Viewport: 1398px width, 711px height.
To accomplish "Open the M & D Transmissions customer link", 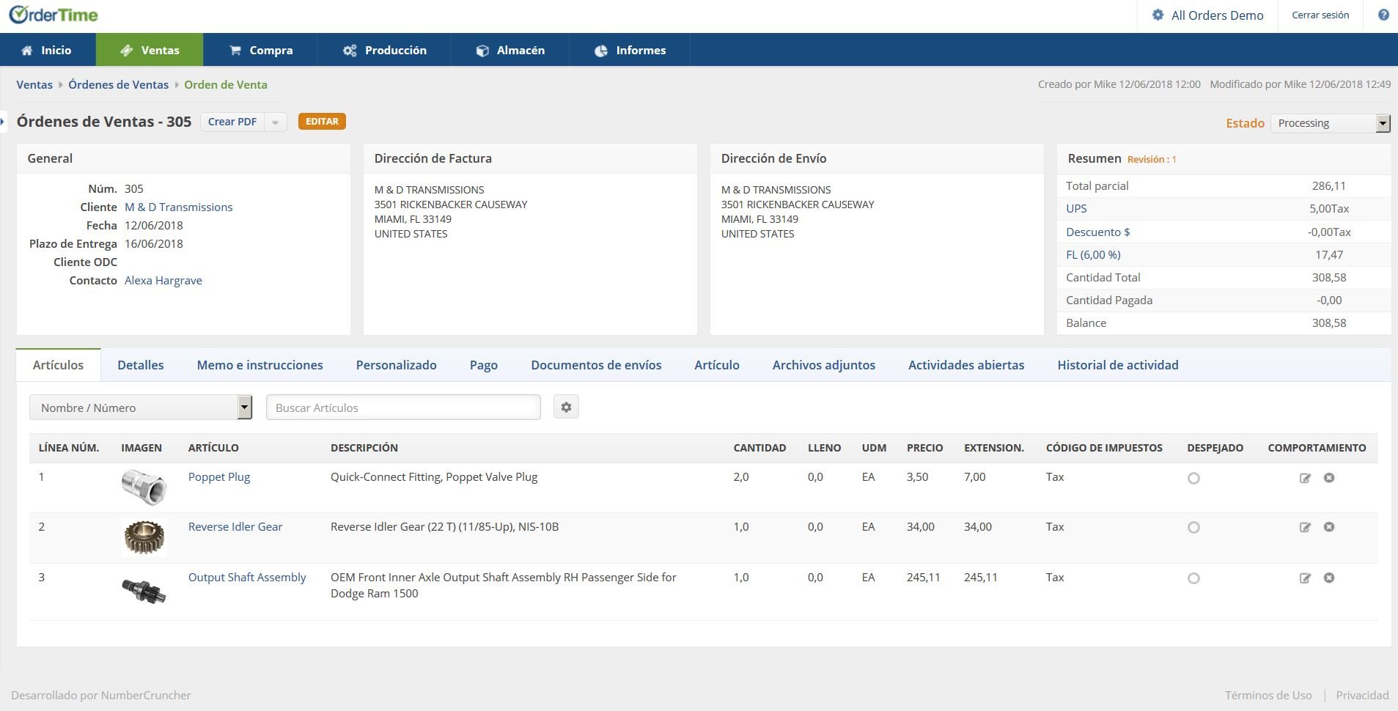I will pyautogui.click(x=178, y=207).
